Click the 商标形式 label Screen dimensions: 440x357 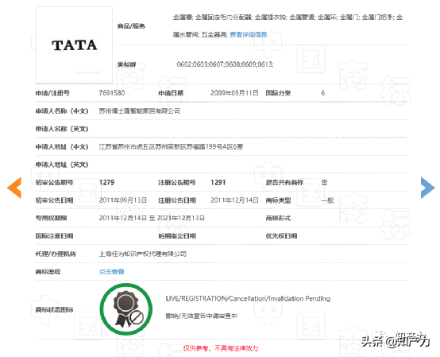pos(278,218)
